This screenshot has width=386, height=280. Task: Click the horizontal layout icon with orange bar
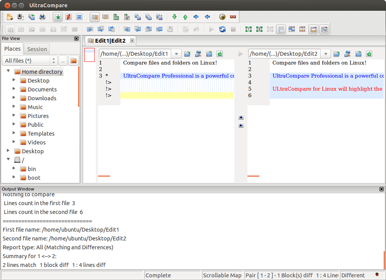[302, 29]
